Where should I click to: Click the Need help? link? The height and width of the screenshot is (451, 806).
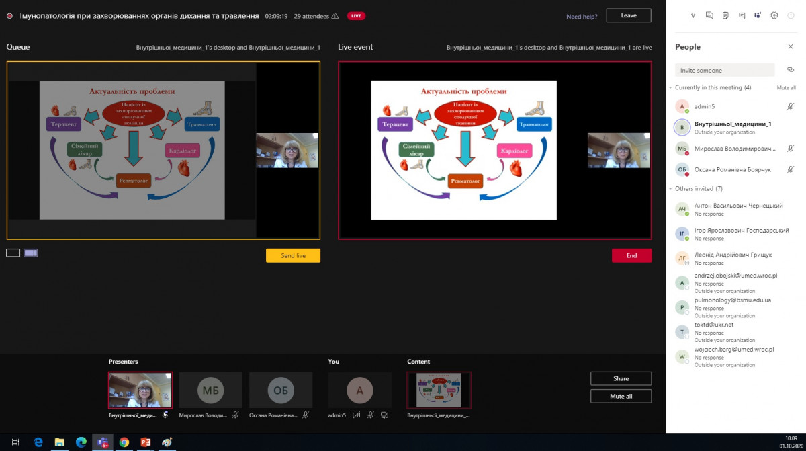(x=582, y=17)
